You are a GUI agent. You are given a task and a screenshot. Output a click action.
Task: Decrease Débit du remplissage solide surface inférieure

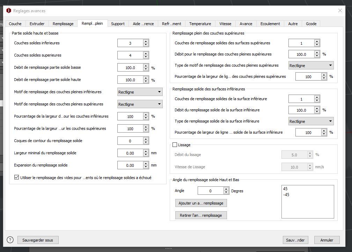point(317,112)
